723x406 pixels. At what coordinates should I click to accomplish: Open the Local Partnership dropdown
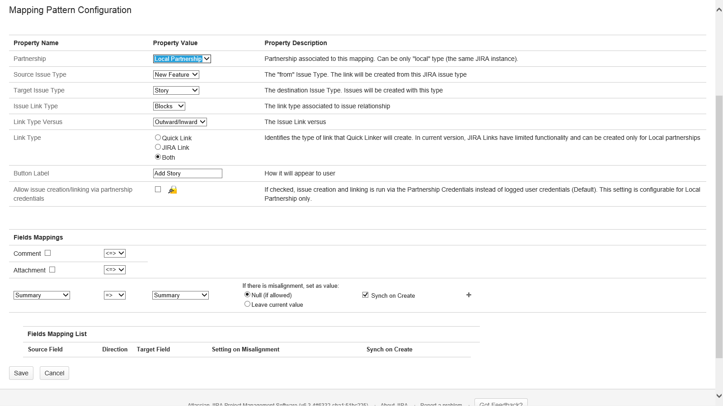[182, 59]
